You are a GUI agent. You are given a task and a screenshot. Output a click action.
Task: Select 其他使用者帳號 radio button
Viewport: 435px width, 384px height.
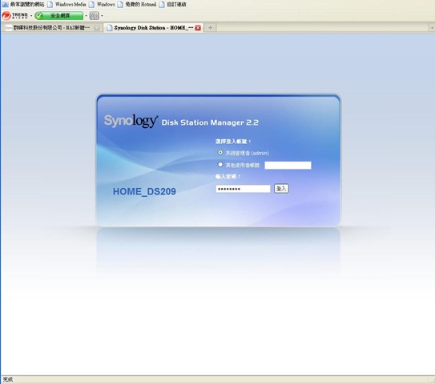(220, 165)
